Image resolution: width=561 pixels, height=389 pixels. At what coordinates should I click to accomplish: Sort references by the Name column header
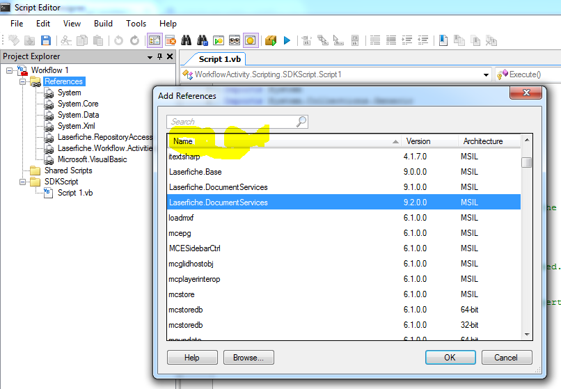[284, 141]
